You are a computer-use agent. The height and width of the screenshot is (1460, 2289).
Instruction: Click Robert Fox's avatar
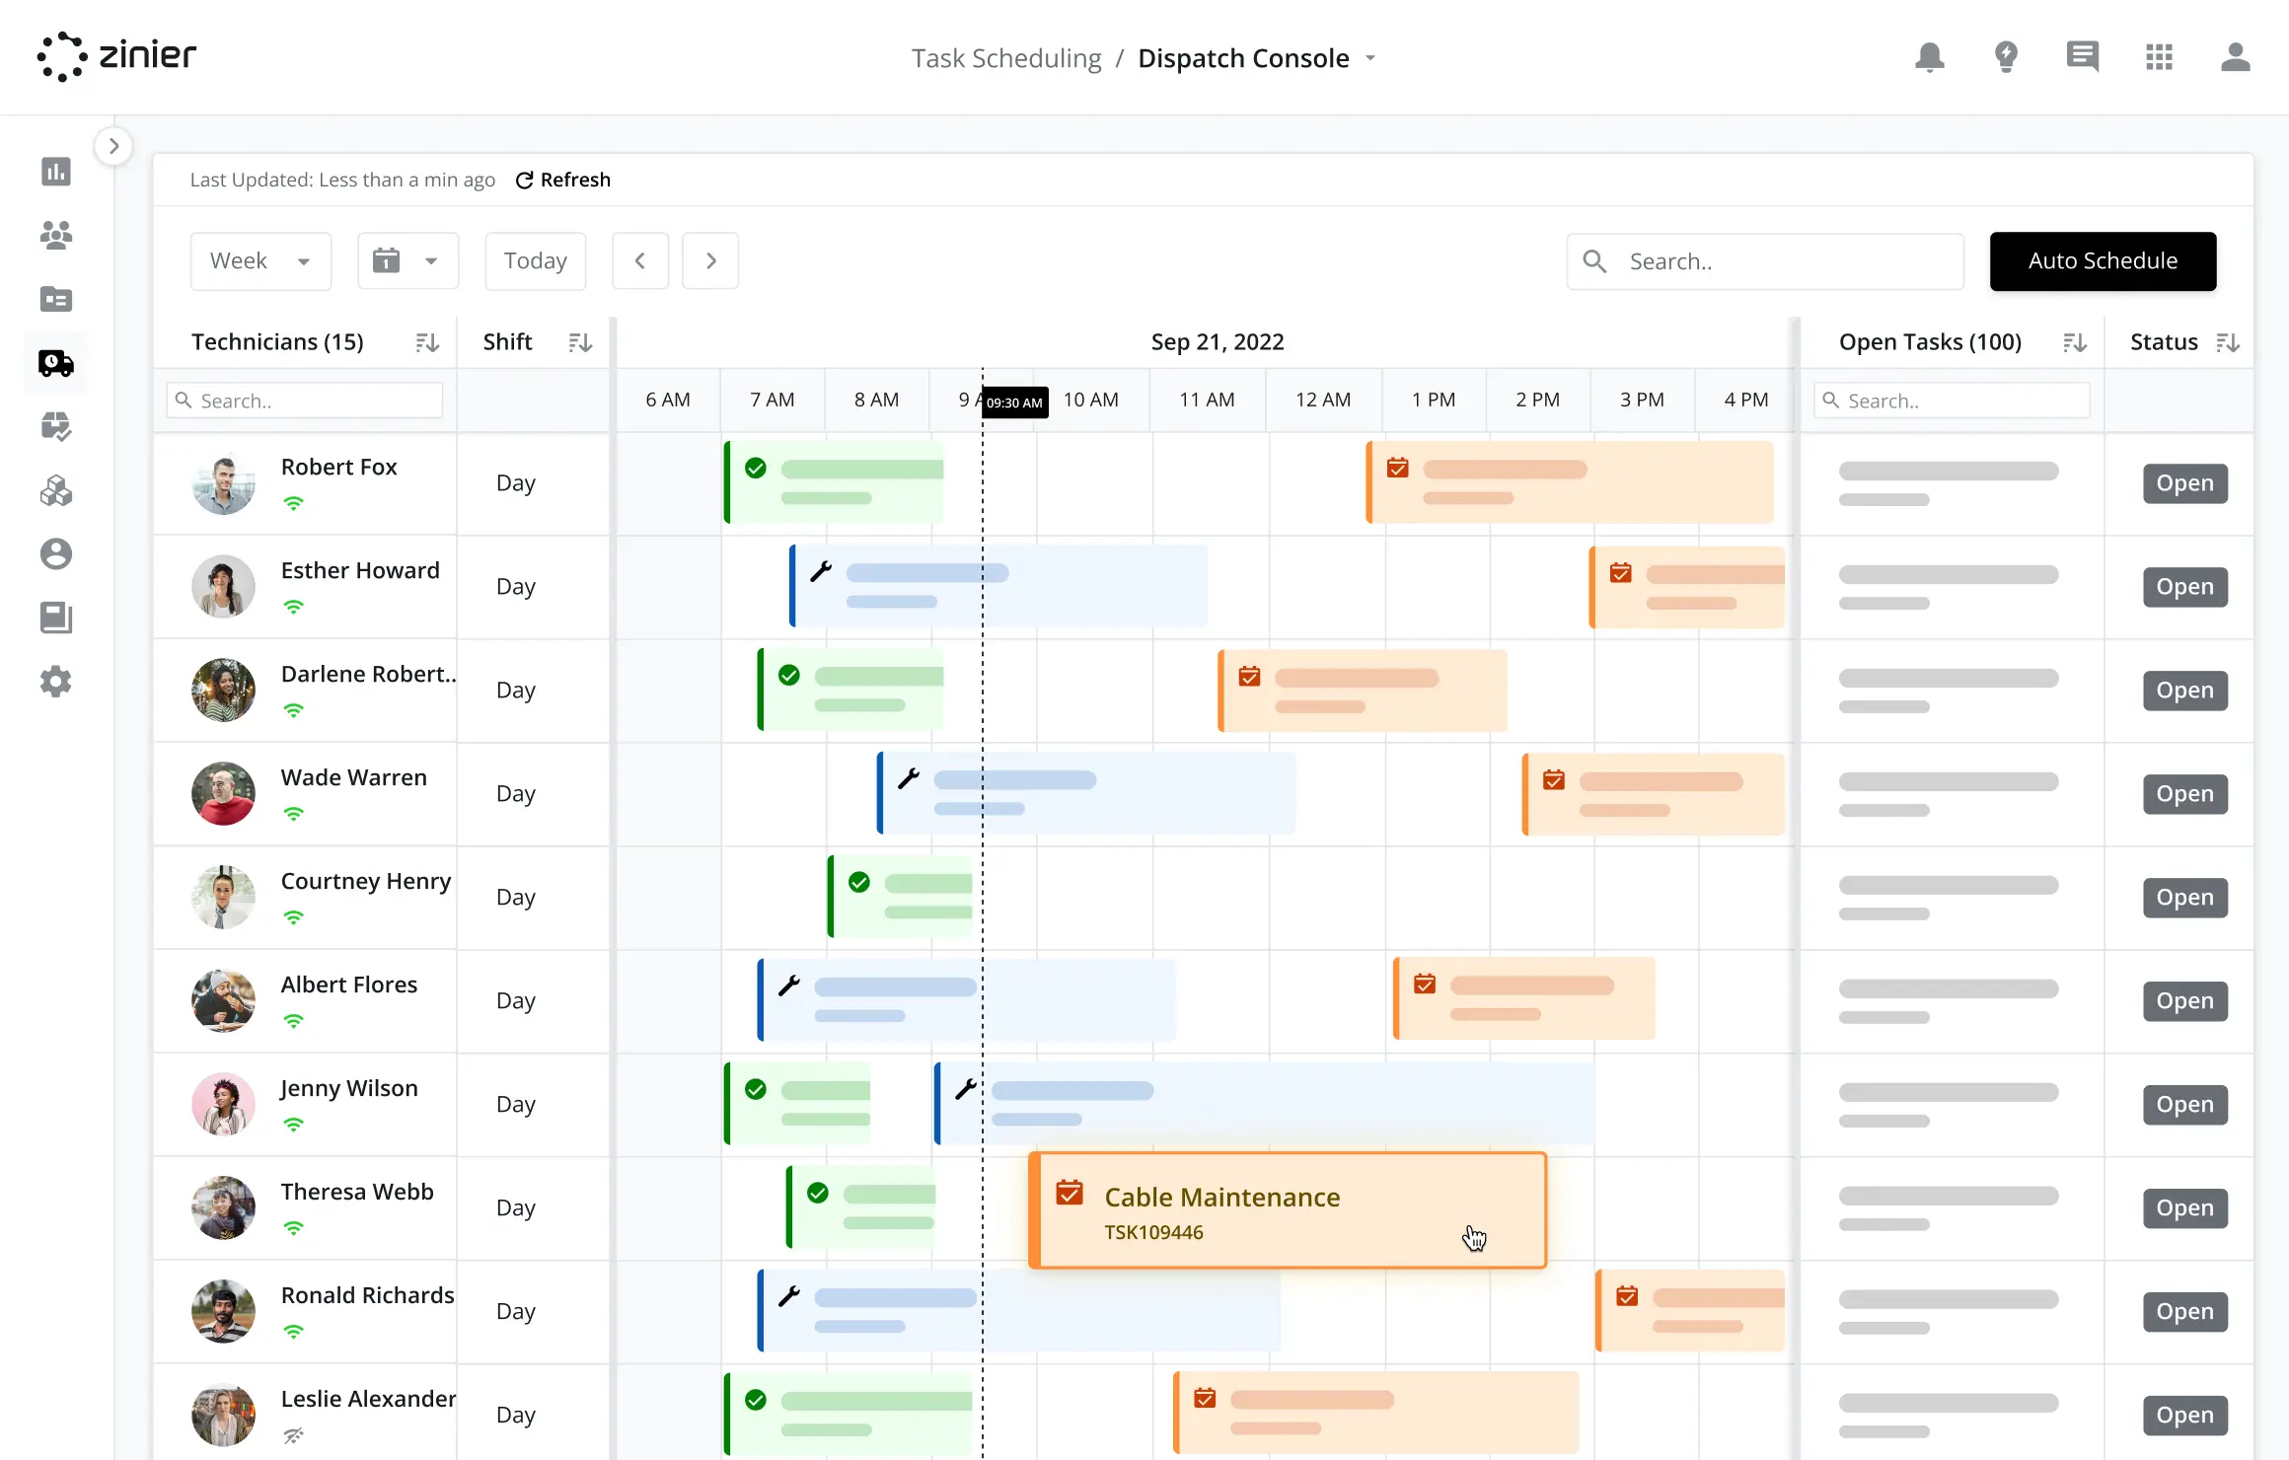(x=223, y=483)
